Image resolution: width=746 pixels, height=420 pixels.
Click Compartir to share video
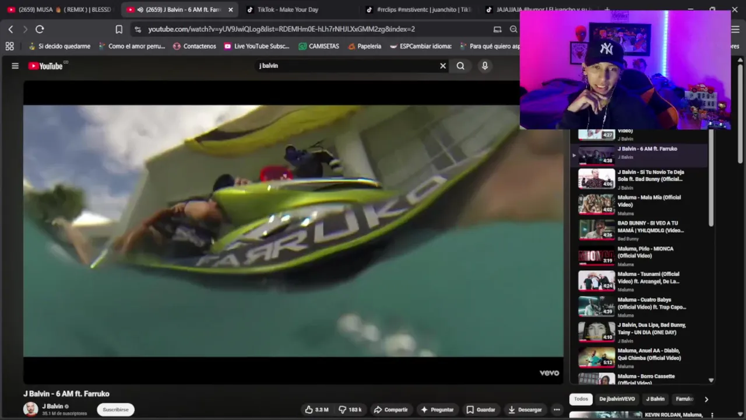tap(390, 409)
